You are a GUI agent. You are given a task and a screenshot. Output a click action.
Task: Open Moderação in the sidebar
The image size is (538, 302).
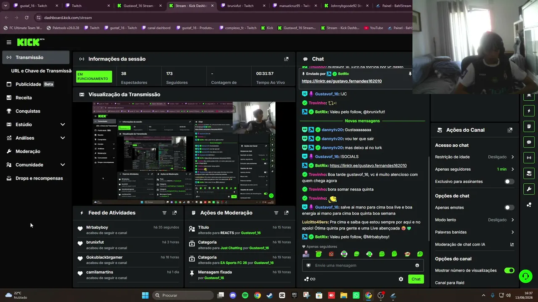pyautogui.click(x=36, y=151)
